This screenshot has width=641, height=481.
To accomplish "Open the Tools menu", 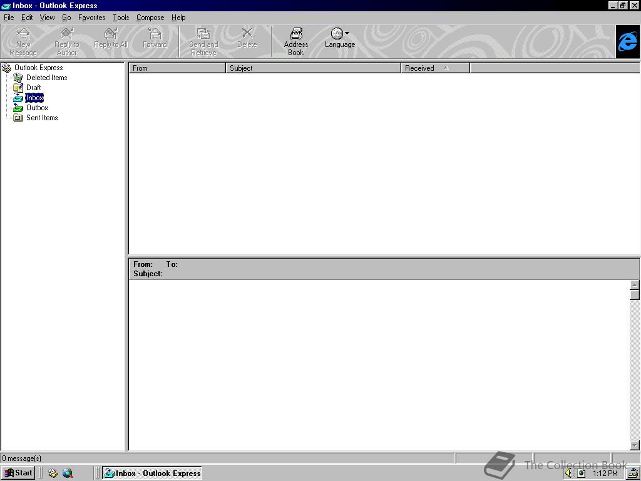I will (121, 18).
